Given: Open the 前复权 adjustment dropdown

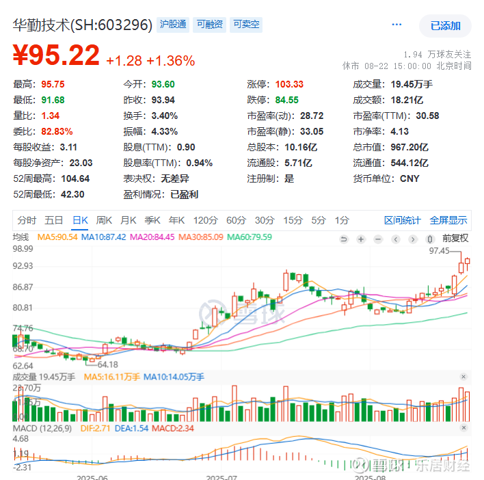Looking at the screenshot, I should (x=455, y=239).
